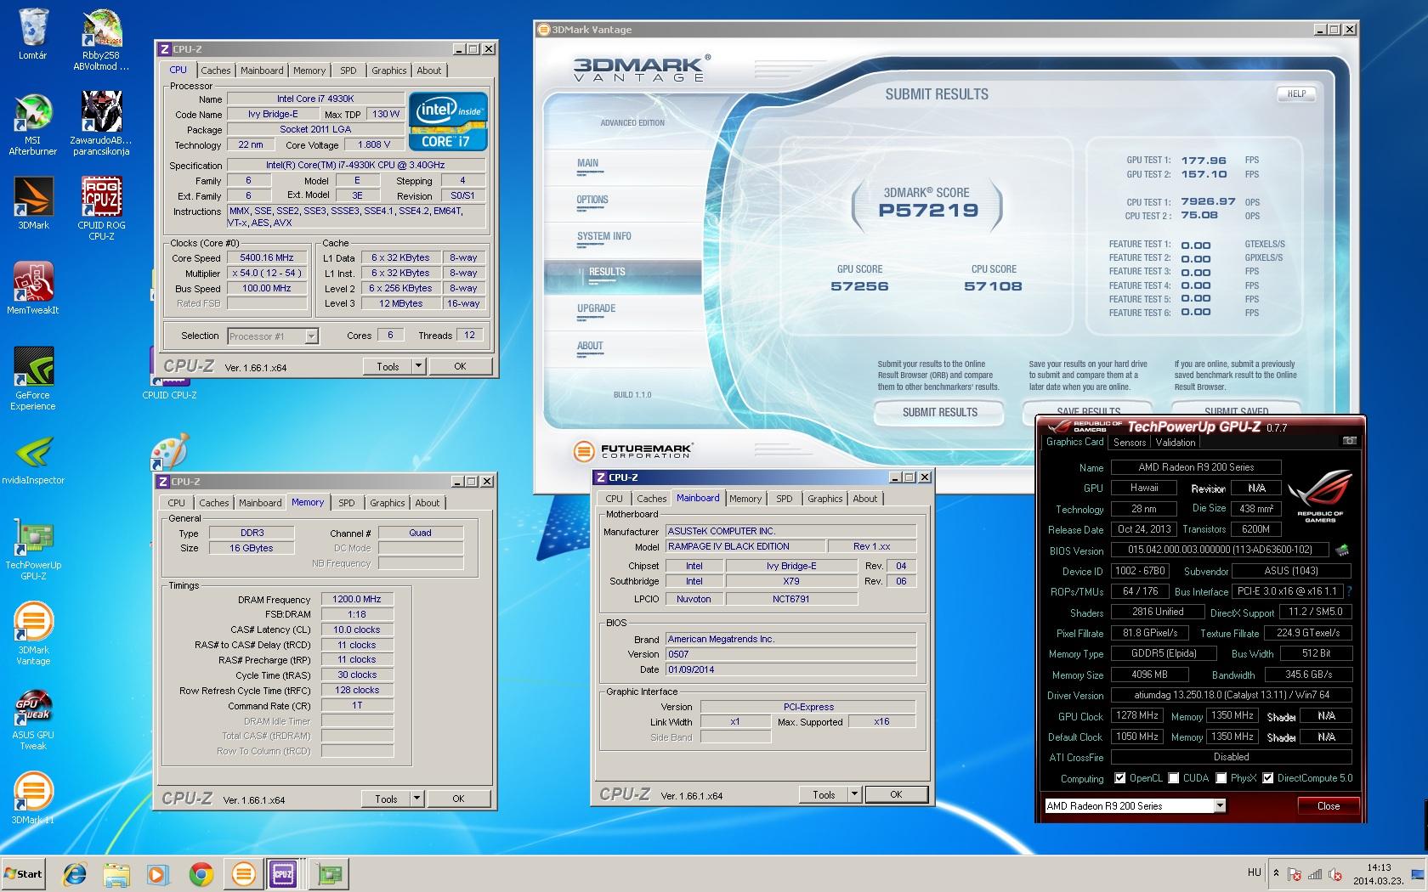Viewport: 1428px width, 892px height.
Task: Click the RAMPAGE IV BLACK EDITION model field
Action: pos(745,546)
